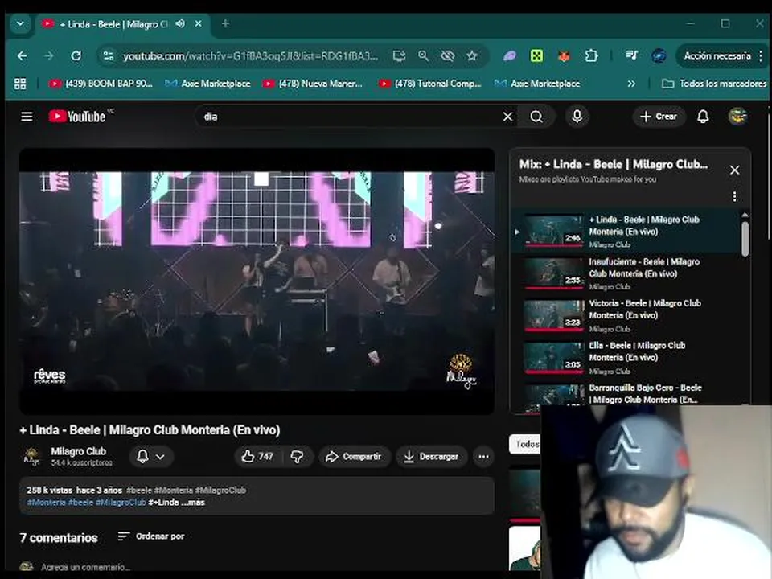772x579 pixels.
Task: Open Milagro Club channel avatar
Action: click(31, 457)
